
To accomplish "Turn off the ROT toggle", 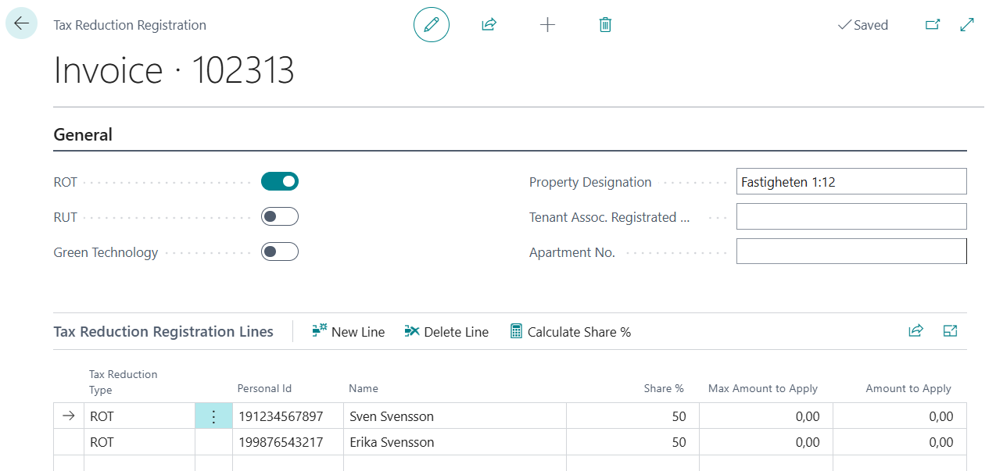I will point(280,182).
